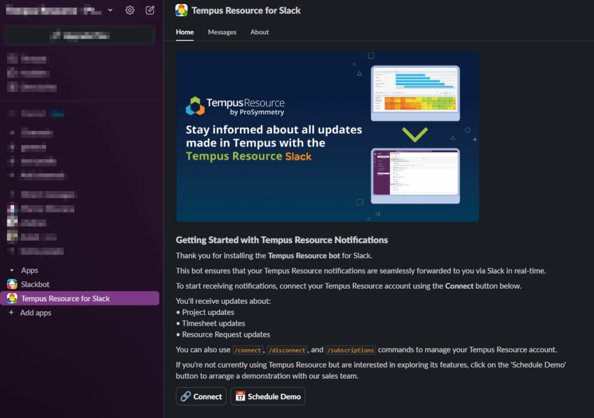
Task: Collapse the Apps section caret
Action: [12, 271]
